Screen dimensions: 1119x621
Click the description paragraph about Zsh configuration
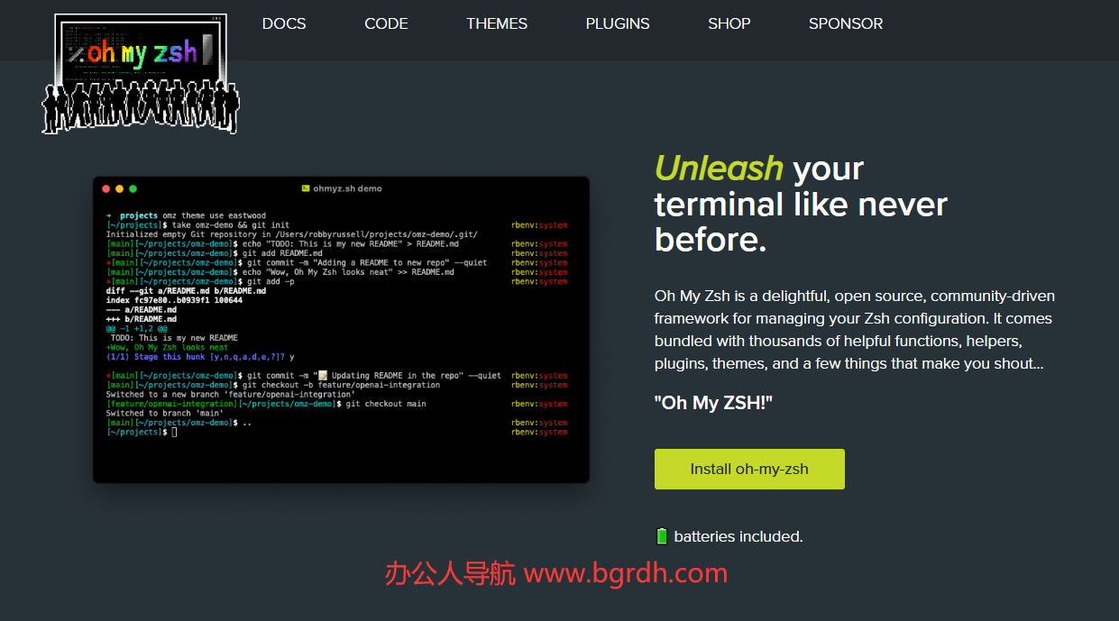coord(854,330)
